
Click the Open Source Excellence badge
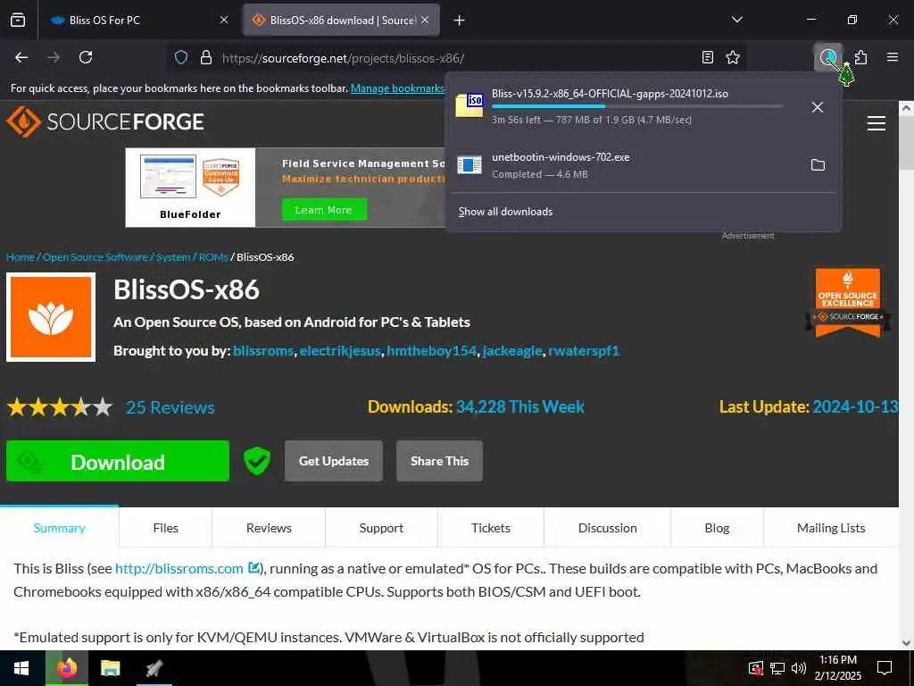pos(848,303)
